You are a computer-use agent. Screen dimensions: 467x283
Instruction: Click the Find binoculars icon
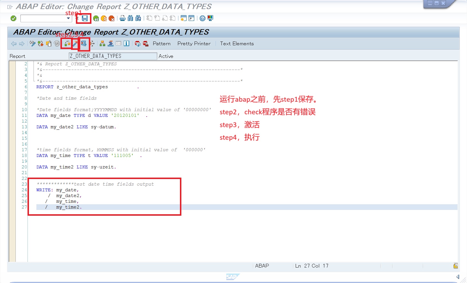[x=130, y=18]
